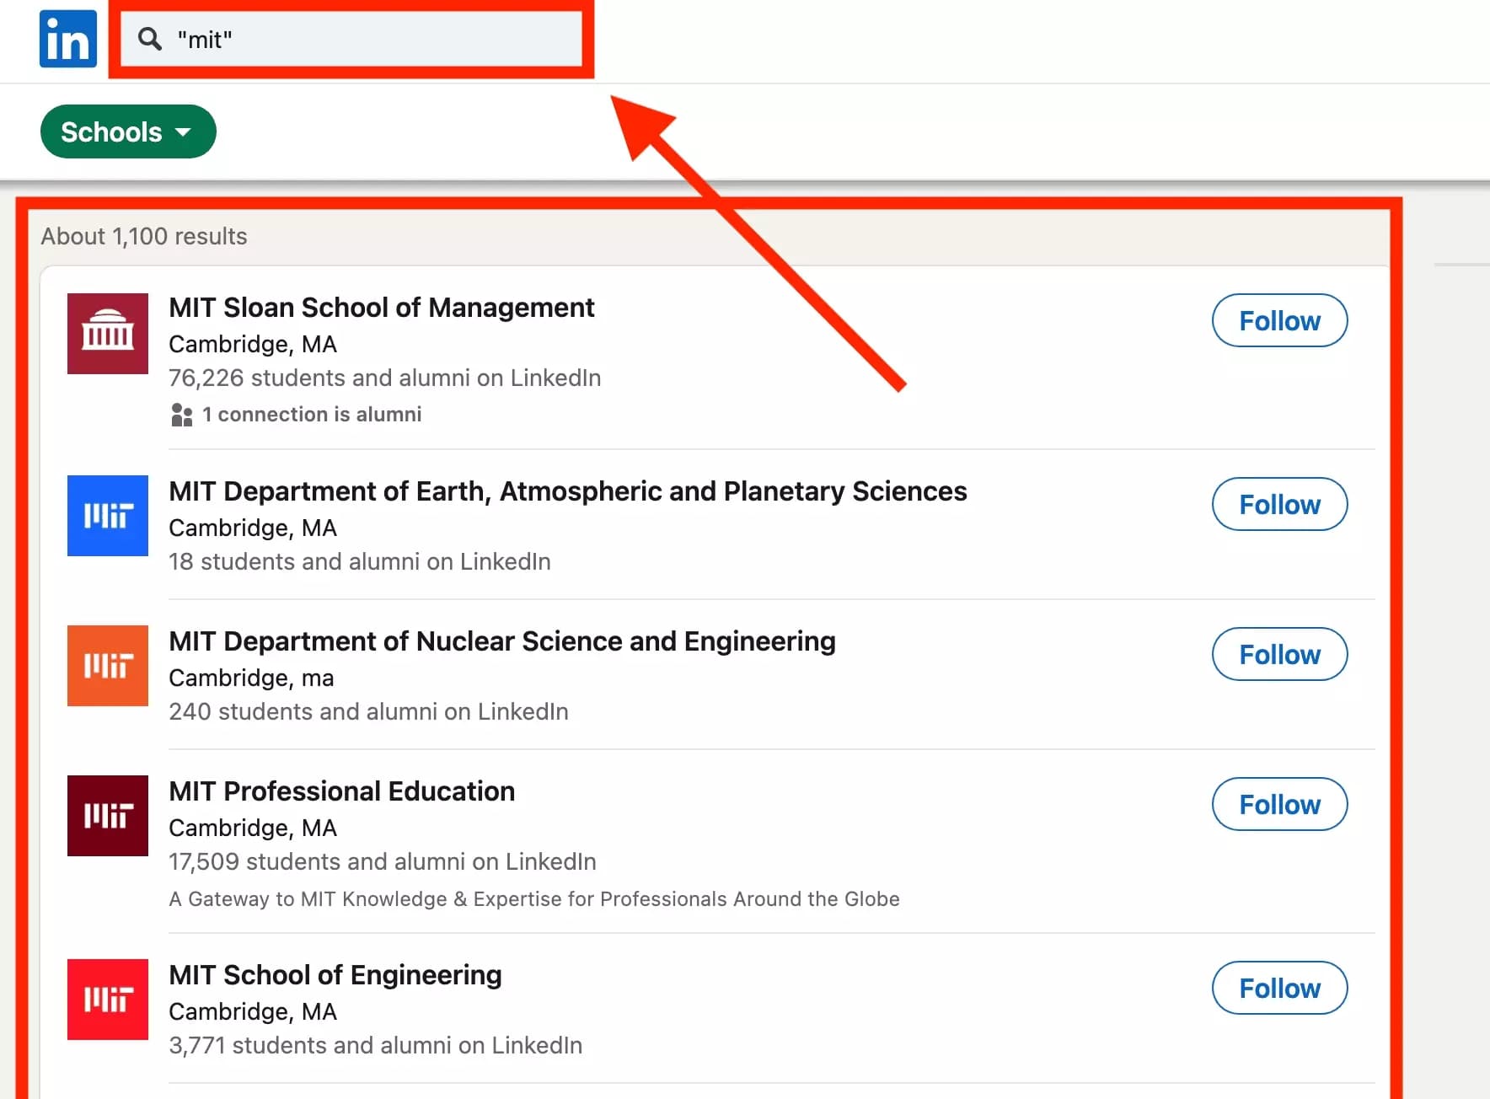The height and width of the screenshot is (1099, 1490).
Task: Open the MIT Nuclear Science department page
Action: click(x=501, y=641)
